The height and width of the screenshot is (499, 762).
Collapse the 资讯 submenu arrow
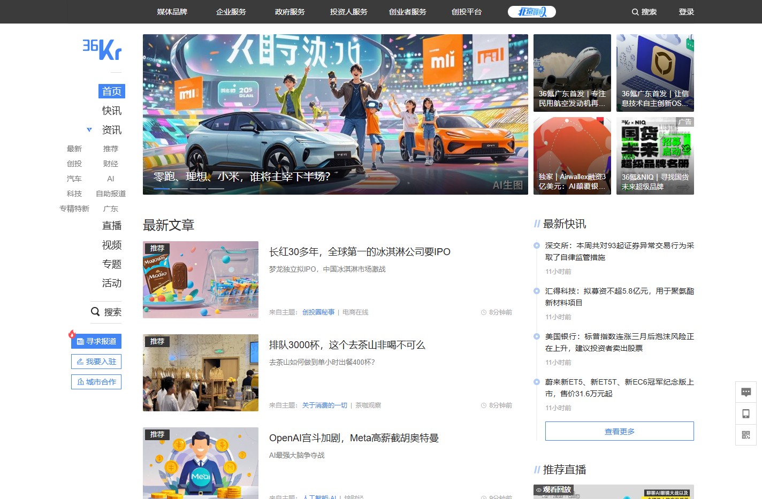[89, 129]
